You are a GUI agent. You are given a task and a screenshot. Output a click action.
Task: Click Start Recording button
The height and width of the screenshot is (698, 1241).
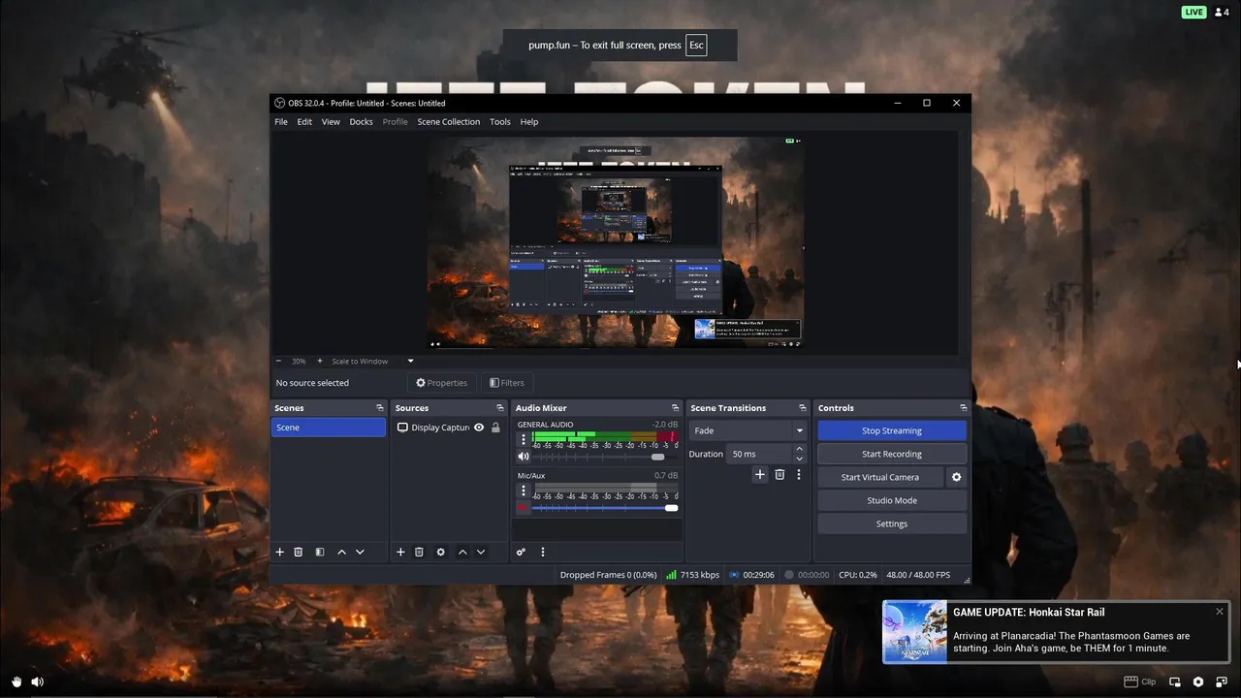coord(892,454)
